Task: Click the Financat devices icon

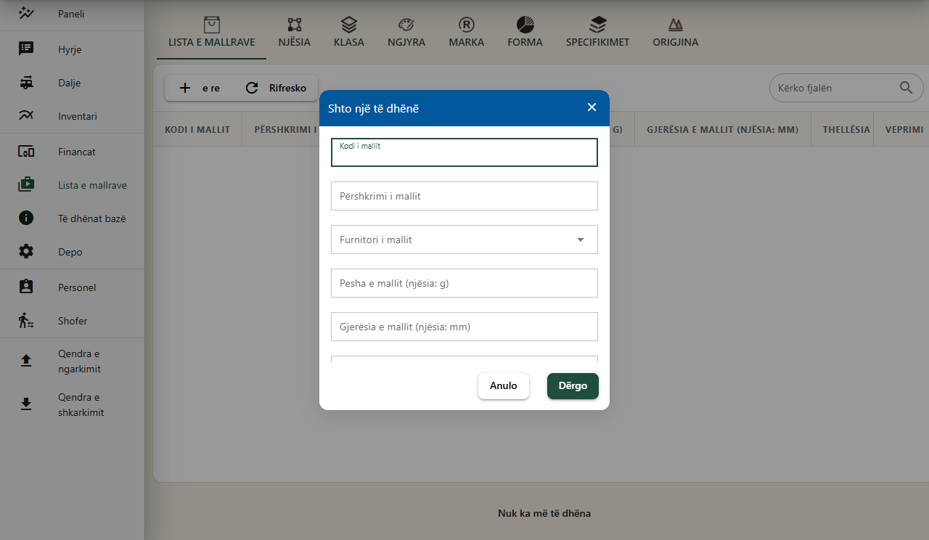Action: 26,152
